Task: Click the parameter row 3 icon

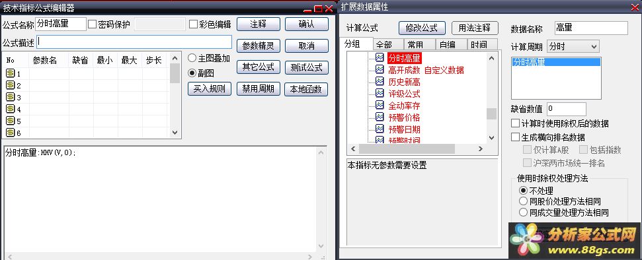Action: click(10, 97)
